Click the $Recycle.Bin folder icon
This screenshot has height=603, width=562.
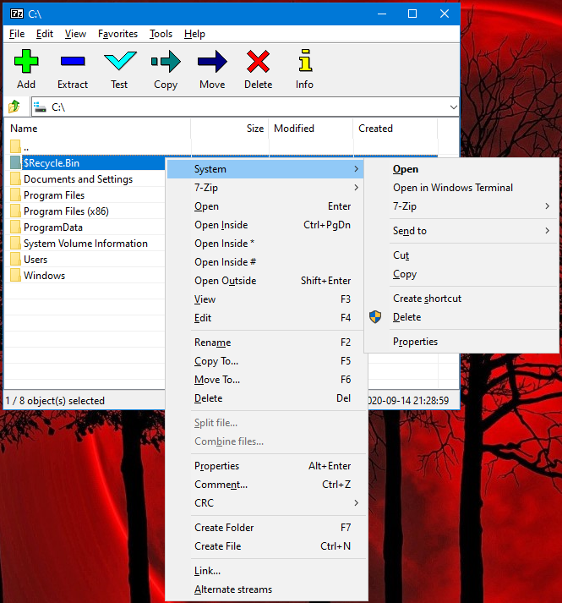(15, 162)
